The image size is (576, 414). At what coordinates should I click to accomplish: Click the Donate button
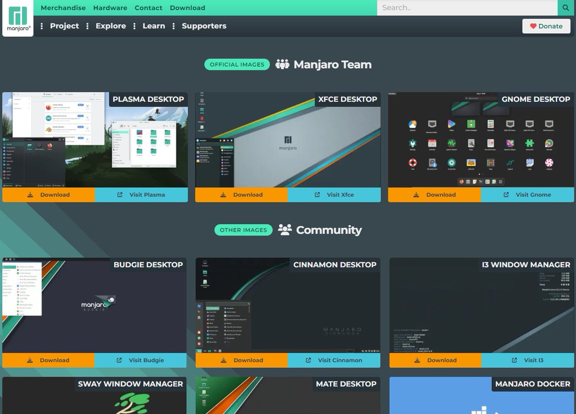tap(546, 26)
